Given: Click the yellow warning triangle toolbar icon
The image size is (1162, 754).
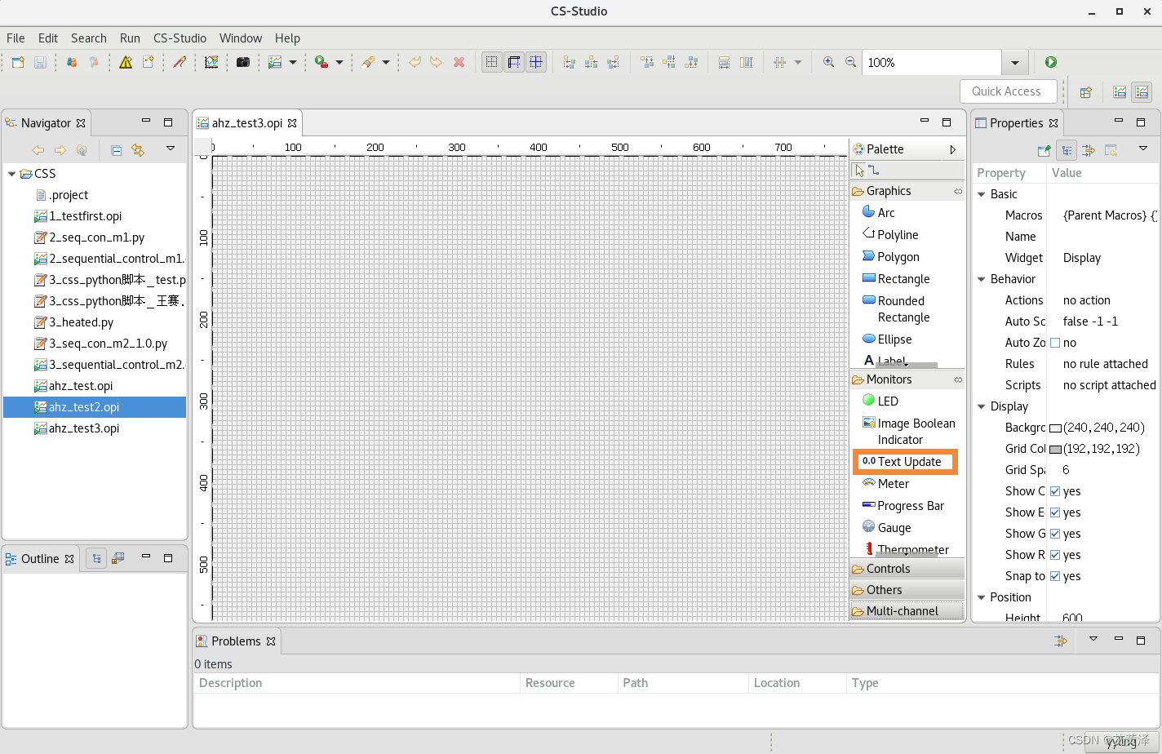Looking at the screenshot, I should point(126,62).
